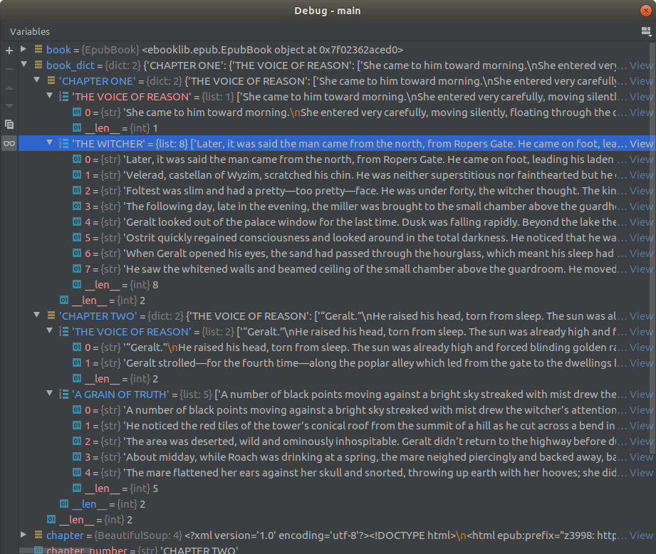
Task: Select 'When Geralt opened his eyes' row
Action: click(336, 254)
